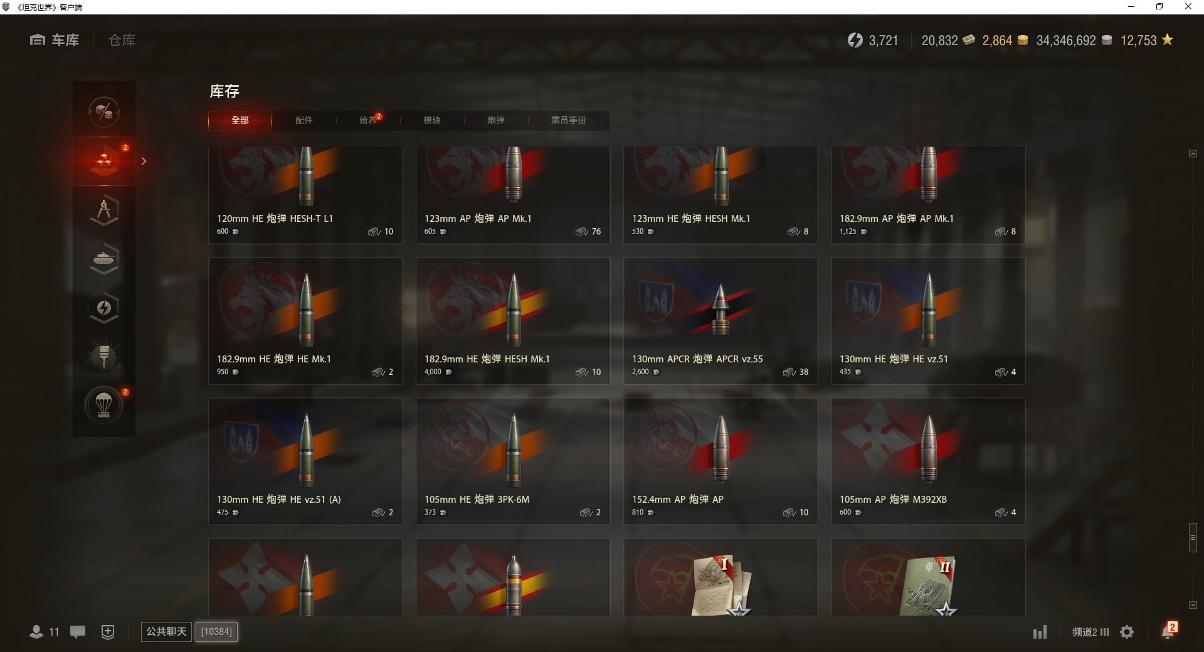Viewport: 1204px width, 652px height.
Task: Switch to the 配件 tab
Action: pos(304,120)
